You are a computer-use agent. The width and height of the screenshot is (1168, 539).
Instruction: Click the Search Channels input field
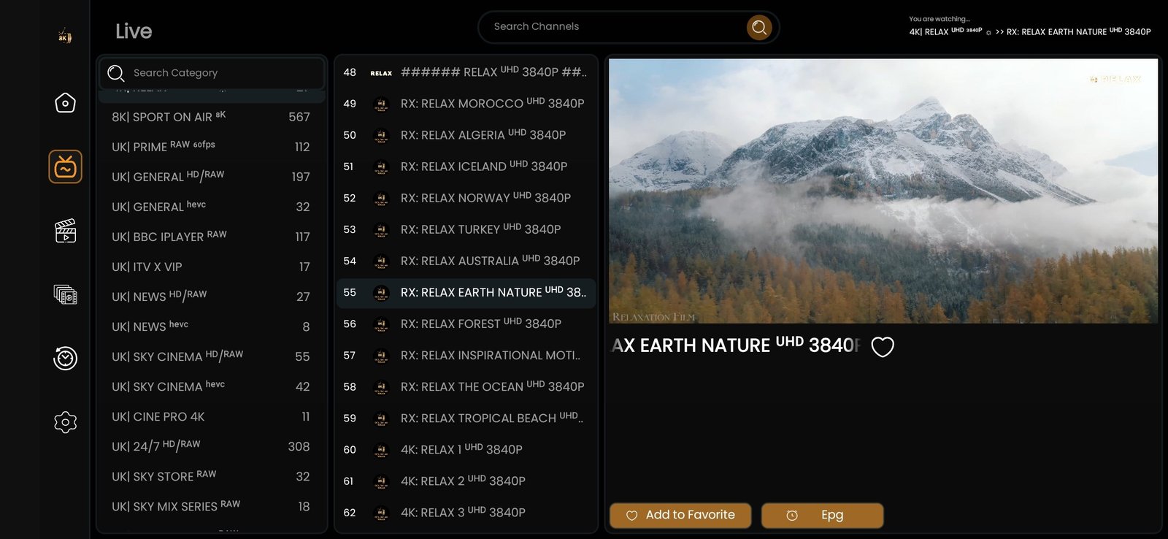point(613,27)
